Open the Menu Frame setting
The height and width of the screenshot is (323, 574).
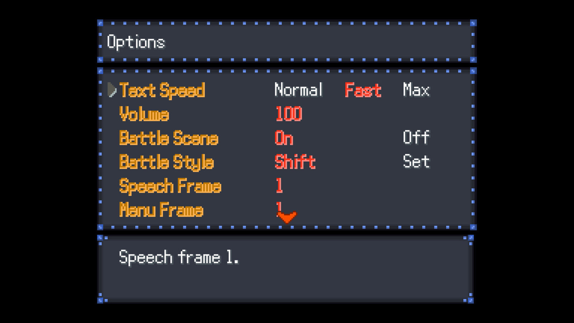pos(161,210)
